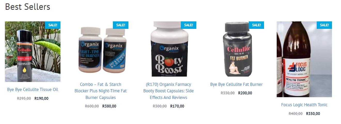Open the Bye Bye Cellulite Fat Burner link
341x124 pixels.
[x=236, y=84]
